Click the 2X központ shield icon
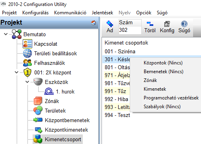This screenshot has height=144, width=201. [x=27, y=72]
